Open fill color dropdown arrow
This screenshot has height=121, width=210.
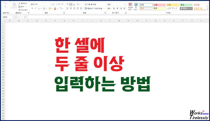pos(52,9)
